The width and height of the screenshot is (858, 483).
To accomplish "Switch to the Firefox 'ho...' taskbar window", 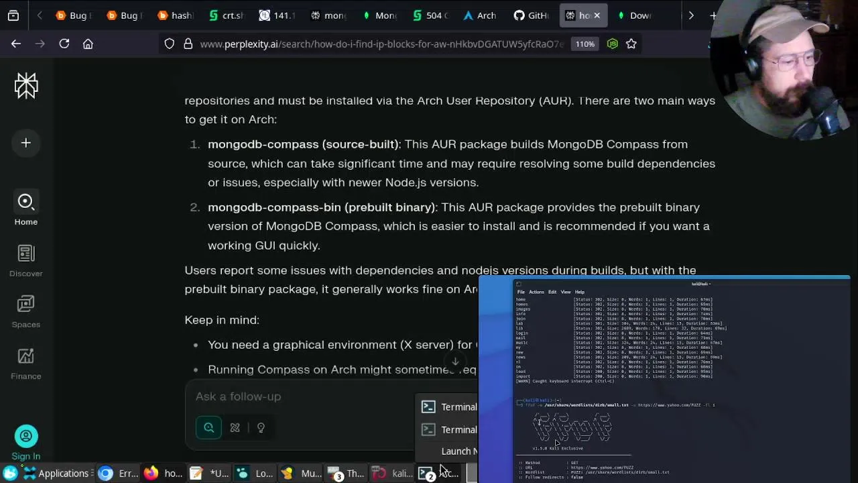I will 164,473.
